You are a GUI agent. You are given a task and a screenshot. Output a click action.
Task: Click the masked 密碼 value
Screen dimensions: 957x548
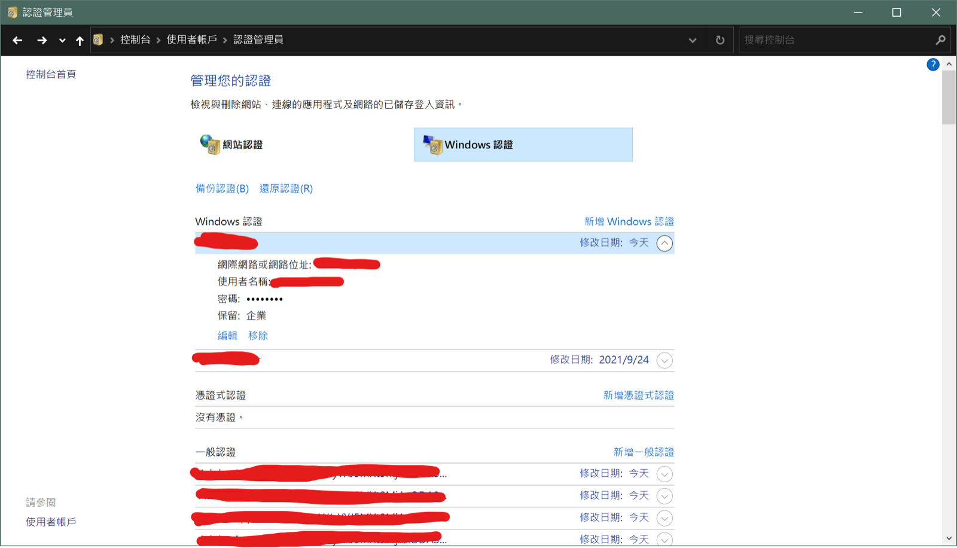[264, 299]
